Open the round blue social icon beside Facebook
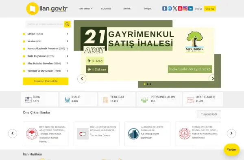The image size is (244, 160). [170, 9]
